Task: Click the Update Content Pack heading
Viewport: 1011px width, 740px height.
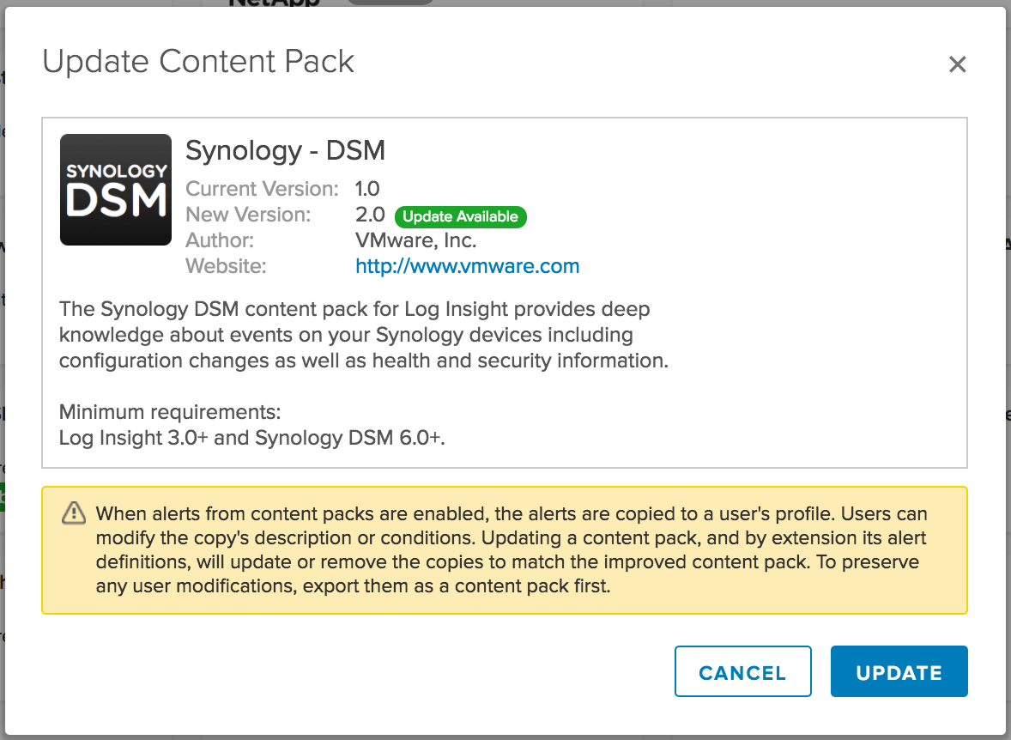Action: [x=198, y=62]
